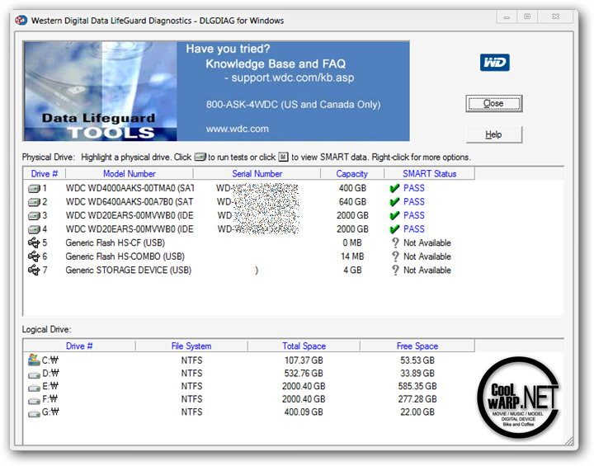Sort logical drives by File System header
The width and height of the screenshot is (594, 466).
pos(191,346)
